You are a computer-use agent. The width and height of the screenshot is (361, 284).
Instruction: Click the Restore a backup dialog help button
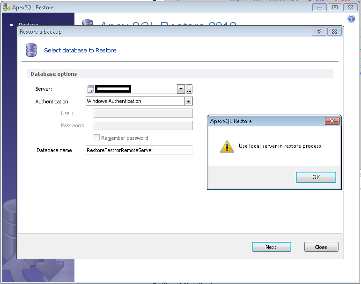click(x=319, y=32)
